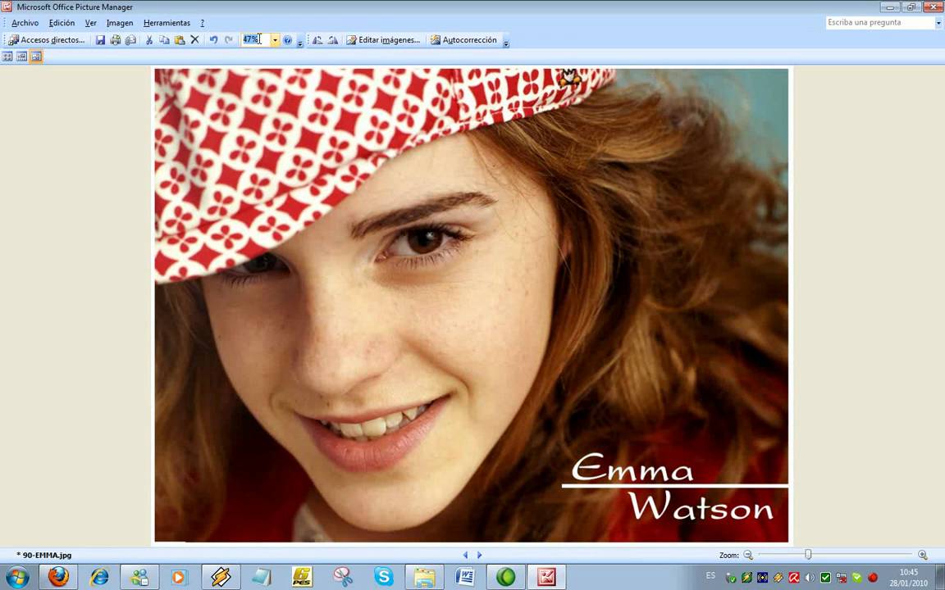Screen dimensions: 945x590
Task: Open Firefox from the taskbar
Action: [58, 578]
